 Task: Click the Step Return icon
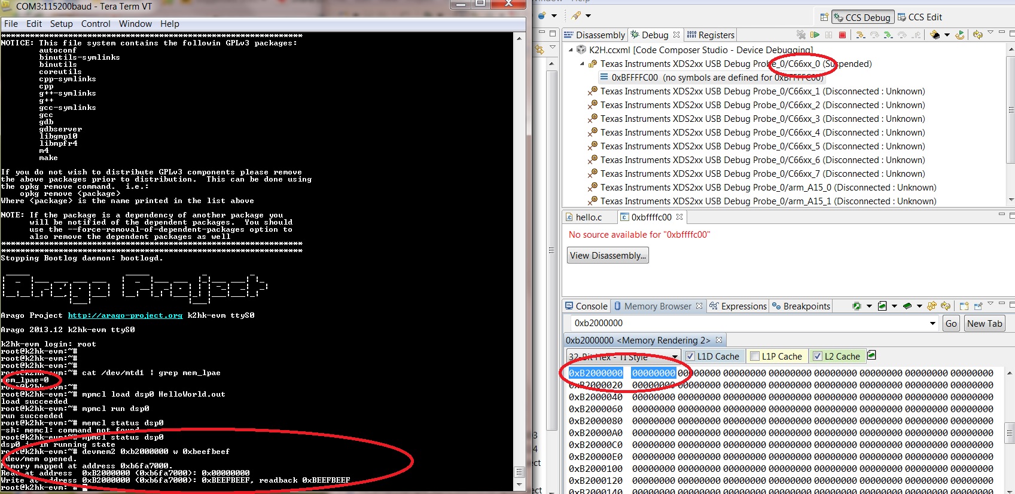(x=916, y=35)
